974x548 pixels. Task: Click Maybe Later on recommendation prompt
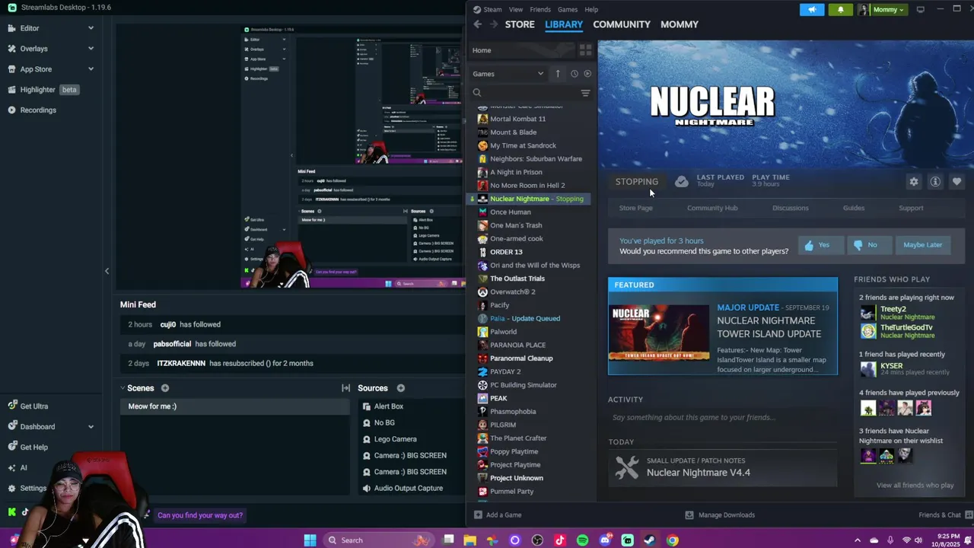pos(922,245)
